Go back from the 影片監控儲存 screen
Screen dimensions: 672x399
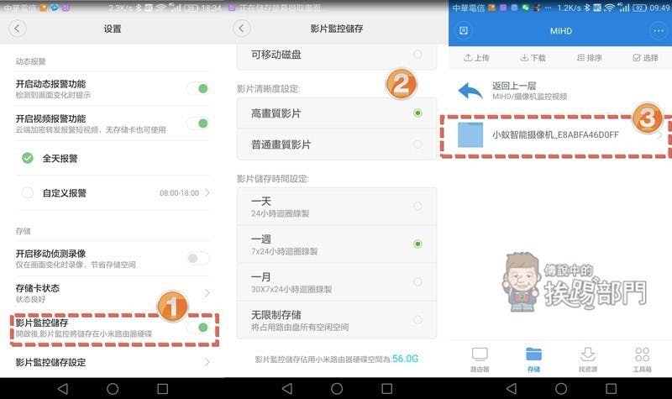(241, 29)
